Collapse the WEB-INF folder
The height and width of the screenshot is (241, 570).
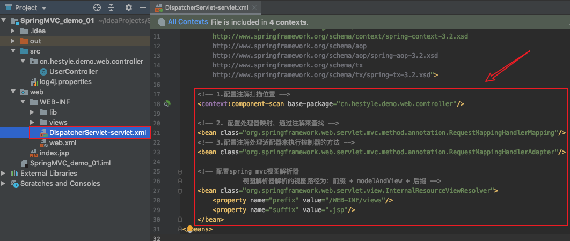point(23,102)
